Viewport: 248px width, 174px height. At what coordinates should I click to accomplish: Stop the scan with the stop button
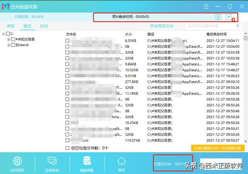[x=228, y=17]
